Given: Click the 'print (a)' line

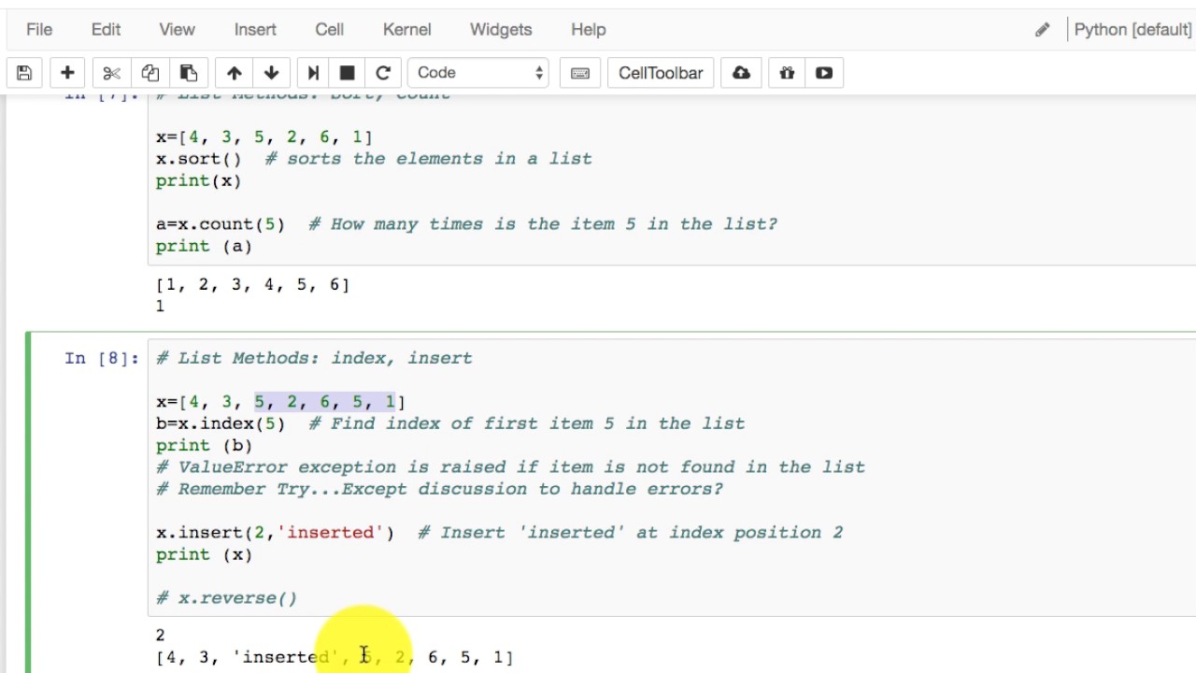Looking at the screenshot, I should 204,246.
